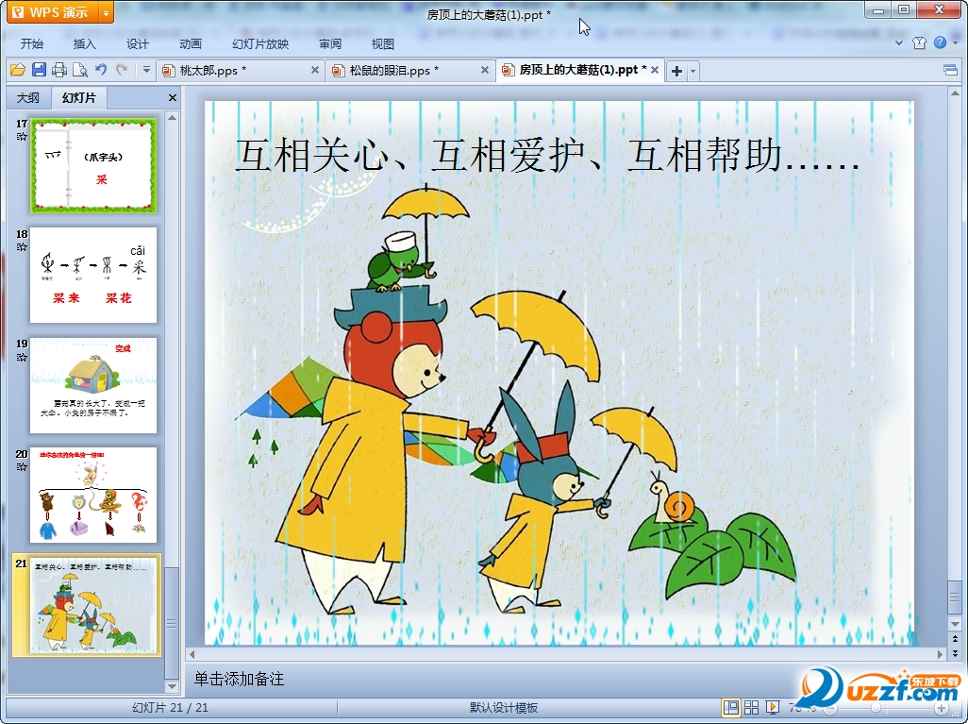The image size is (968, 724).
Task: Click the horizontal scrollbar right arrow
Action: (x=941, y=653)
